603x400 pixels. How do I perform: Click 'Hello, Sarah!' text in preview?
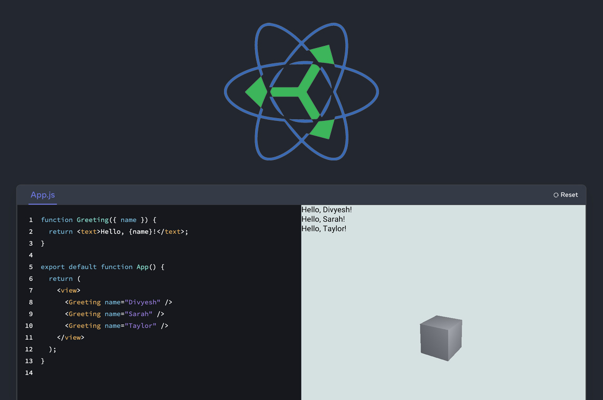323,219
